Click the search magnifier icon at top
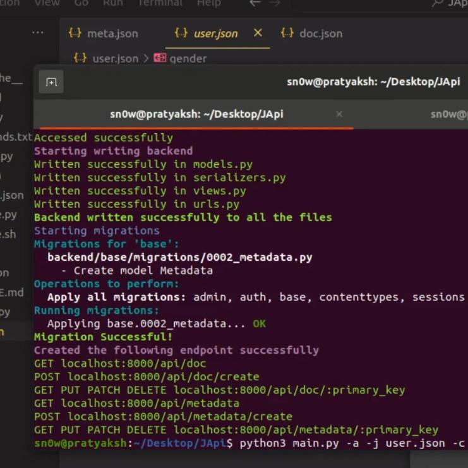This screenshot has width=468, height=468. click(x=437, y=4)
